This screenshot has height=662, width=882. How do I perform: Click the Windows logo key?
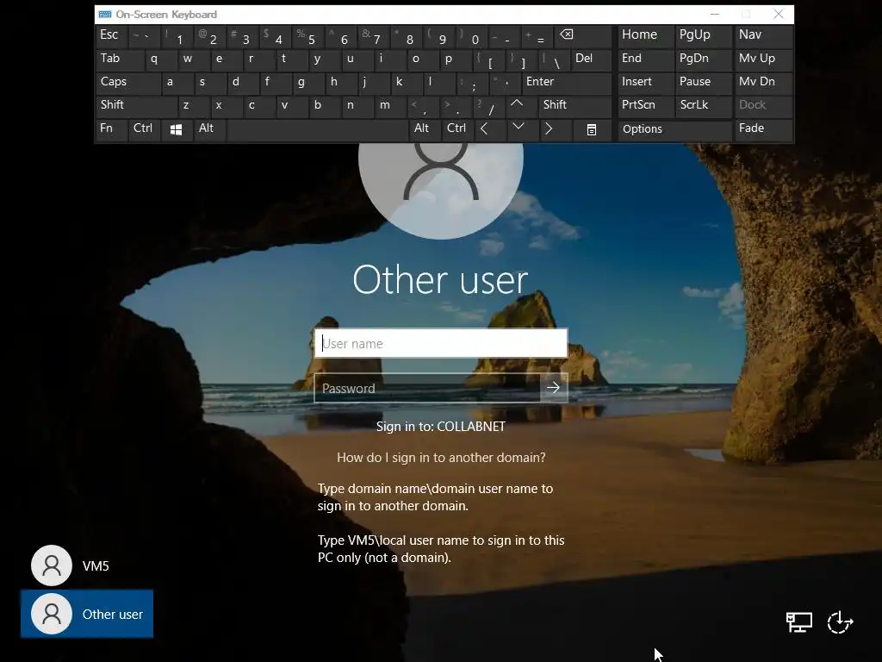point(176,129)
